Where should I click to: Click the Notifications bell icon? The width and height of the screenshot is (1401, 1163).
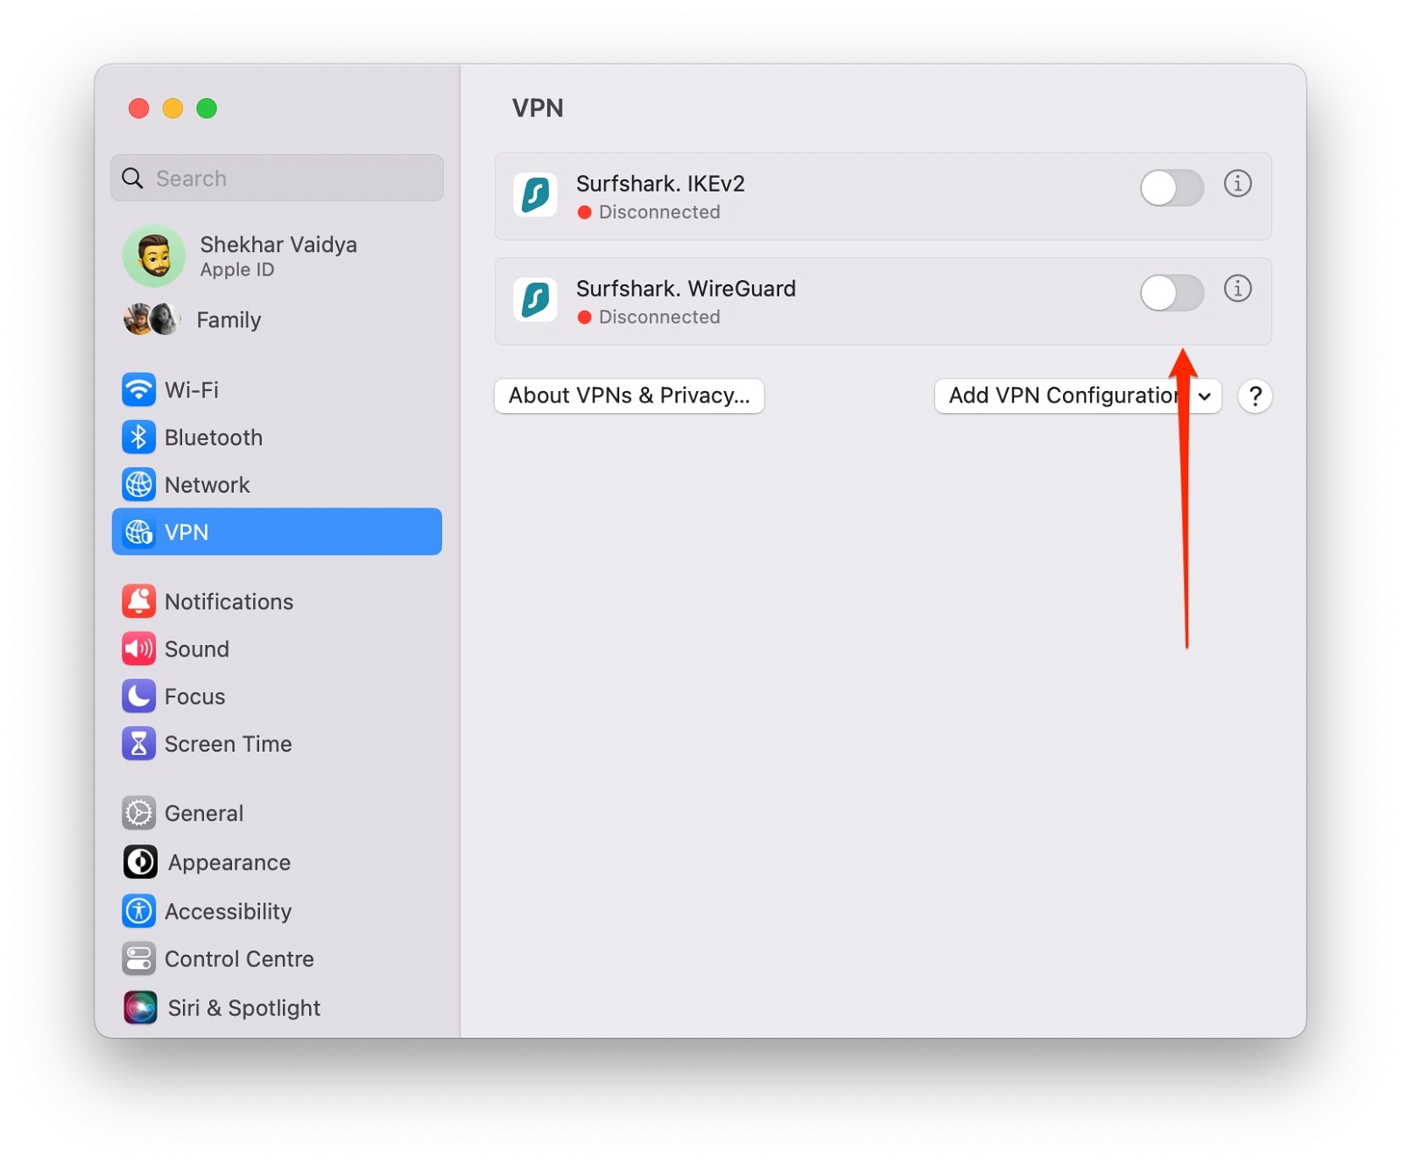[138, 602]
